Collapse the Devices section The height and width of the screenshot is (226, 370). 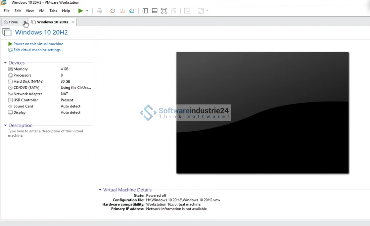(x=5, y=63)
